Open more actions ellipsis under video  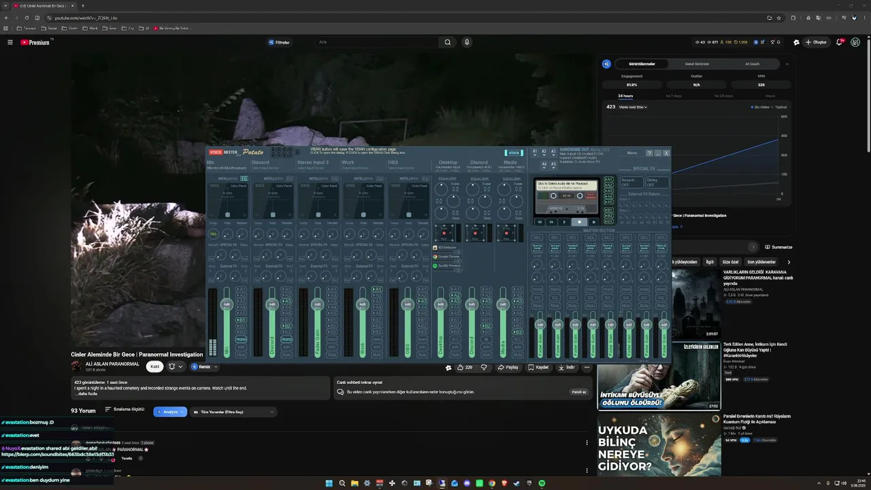tap(587, 367)
